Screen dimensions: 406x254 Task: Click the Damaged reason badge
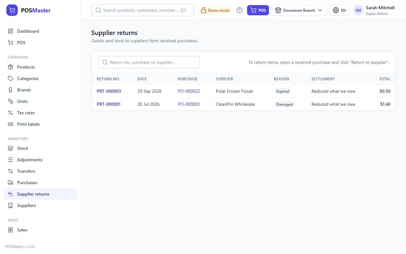(x=285, y=104)
